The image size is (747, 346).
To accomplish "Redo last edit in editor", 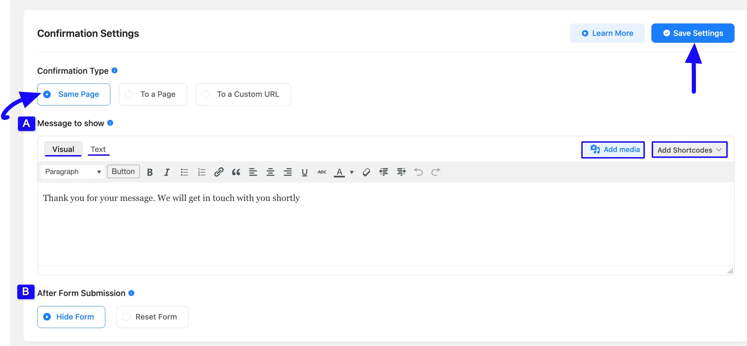I will pos(436,172).
